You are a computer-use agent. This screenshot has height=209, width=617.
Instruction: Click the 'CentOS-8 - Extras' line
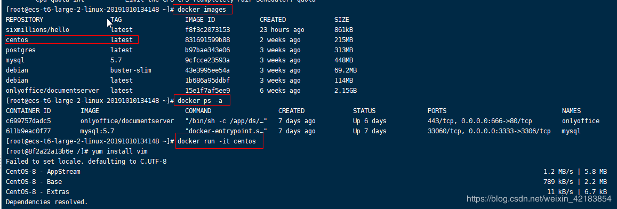(37, 192)
